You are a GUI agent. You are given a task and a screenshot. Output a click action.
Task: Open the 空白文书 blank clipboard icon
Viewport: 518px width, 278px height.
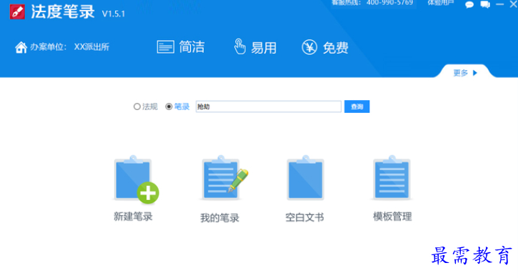305,178
